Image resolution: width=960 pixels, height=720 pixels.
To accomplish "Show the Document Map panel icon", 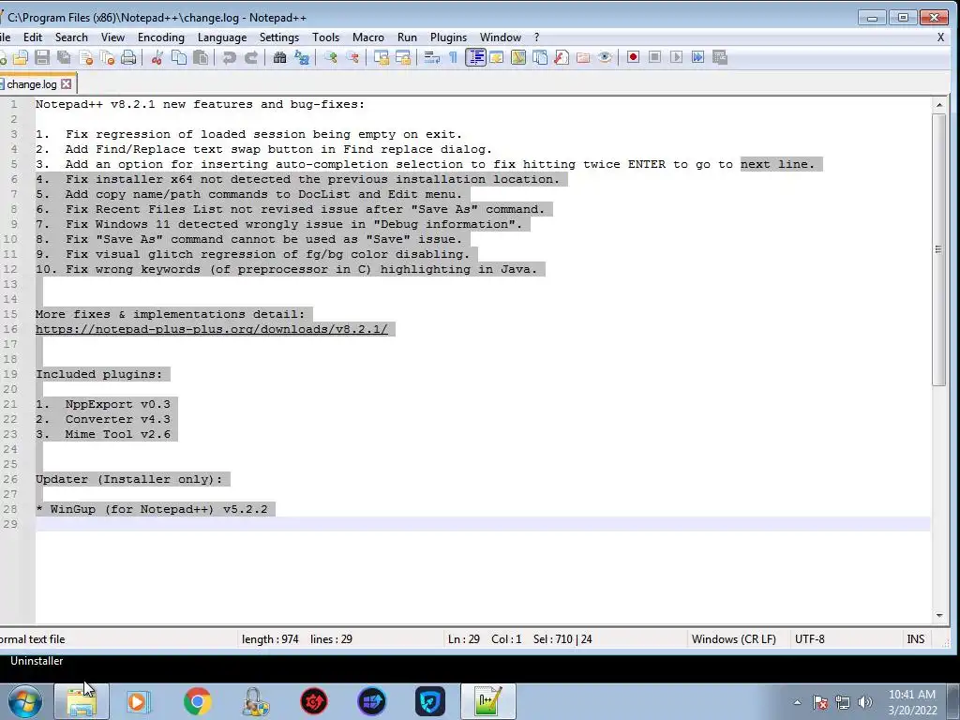I will (517, 57).
